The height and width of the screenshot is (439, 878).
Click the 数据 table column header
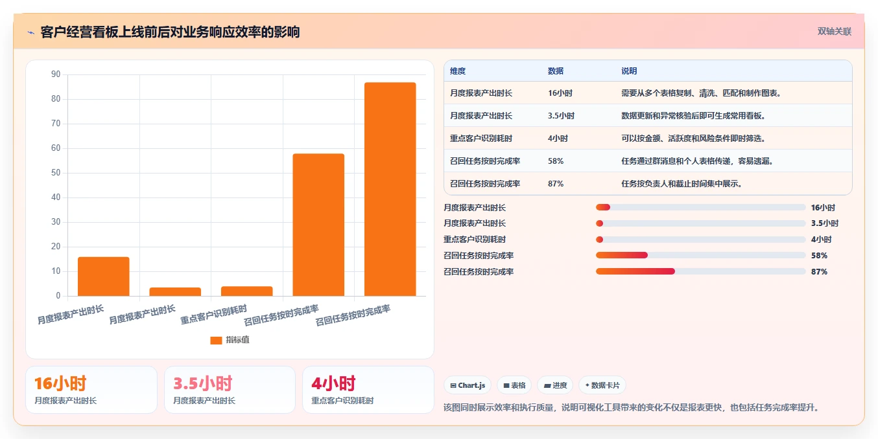click(556, 71)
